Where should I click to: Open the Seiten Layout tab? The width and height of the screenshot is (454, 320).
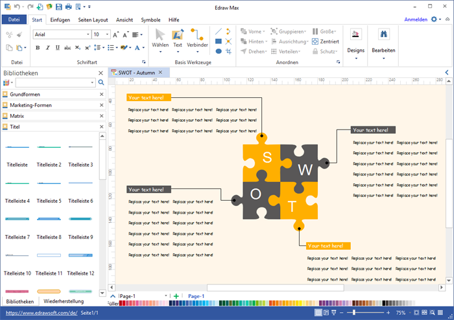coord(93,20)
